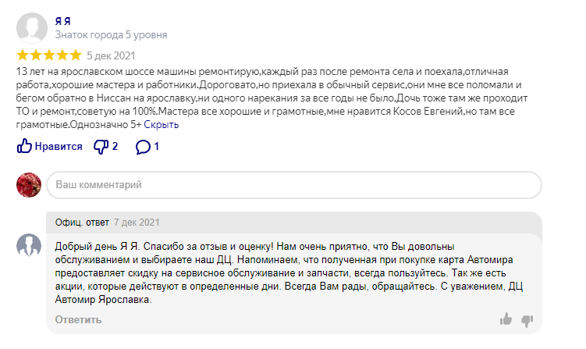Select the text Знаток города 5 уровня
The height and width of the screenshot is (349, 586).
tap(111, 35)
